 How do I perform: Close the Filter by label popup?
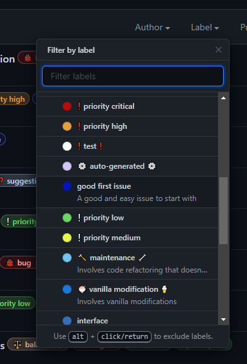click(x=219, y=50)
